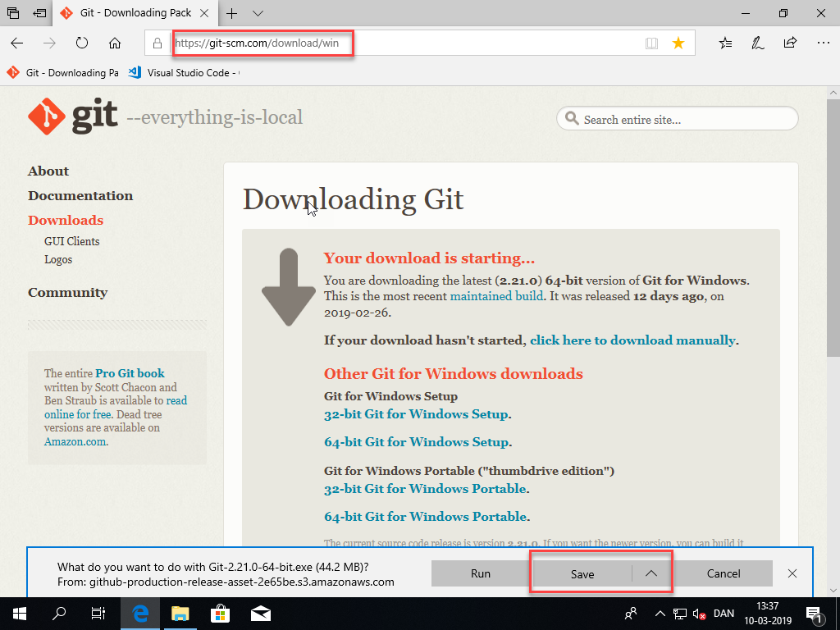Click here to download manually link
The image size is (840, 630).
coord(632,340)
